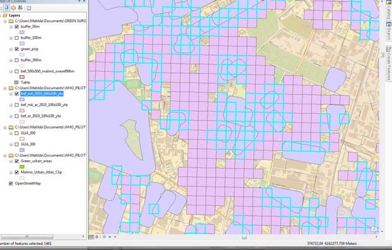The height and width of the screenshot is (250, 392).
Task: Select List By Drawing Order icon
Action: (6, 8)
